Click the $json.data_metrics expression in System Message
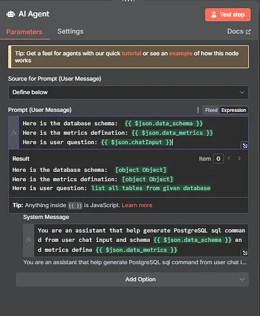Image resolution: width=260 pixels, height=316 pixels. point(137,250)
